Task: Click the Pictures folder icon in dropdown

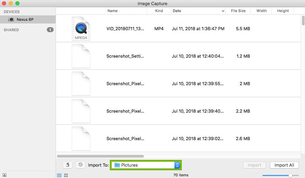Action: 117,165
